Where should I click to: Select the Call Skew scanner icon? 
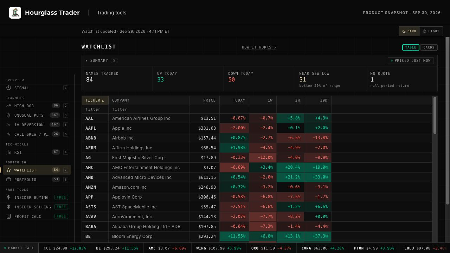(8, 134)
